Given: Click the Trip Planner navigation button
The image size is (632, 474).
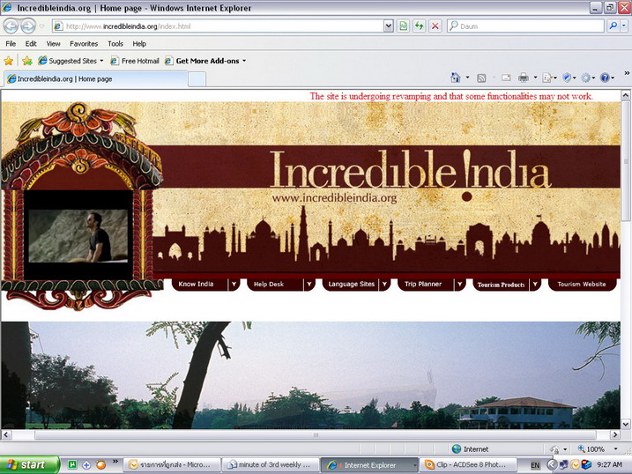Looking at the screenshot, I should tap(426, 284).
